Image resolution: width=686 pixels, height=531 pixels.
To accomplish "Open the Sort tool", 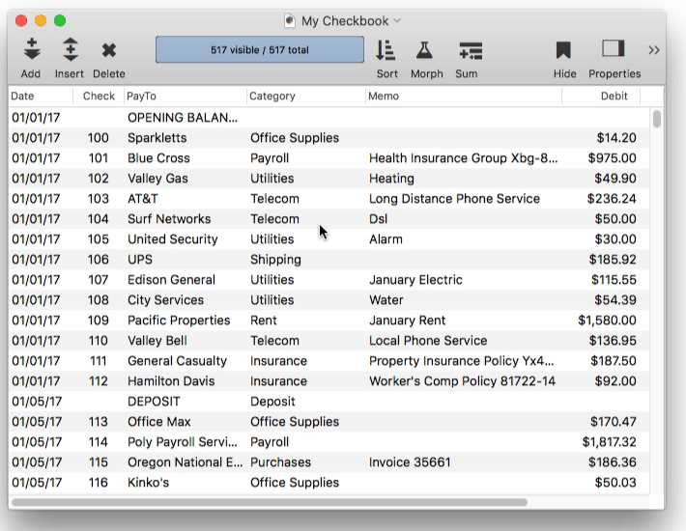I will [x=386, y=50].
